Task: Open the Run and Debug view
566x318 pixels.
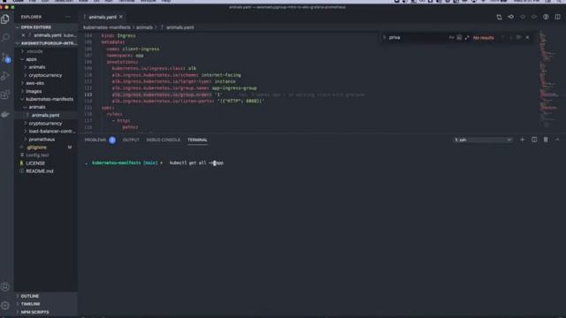Action: (5, 76)
